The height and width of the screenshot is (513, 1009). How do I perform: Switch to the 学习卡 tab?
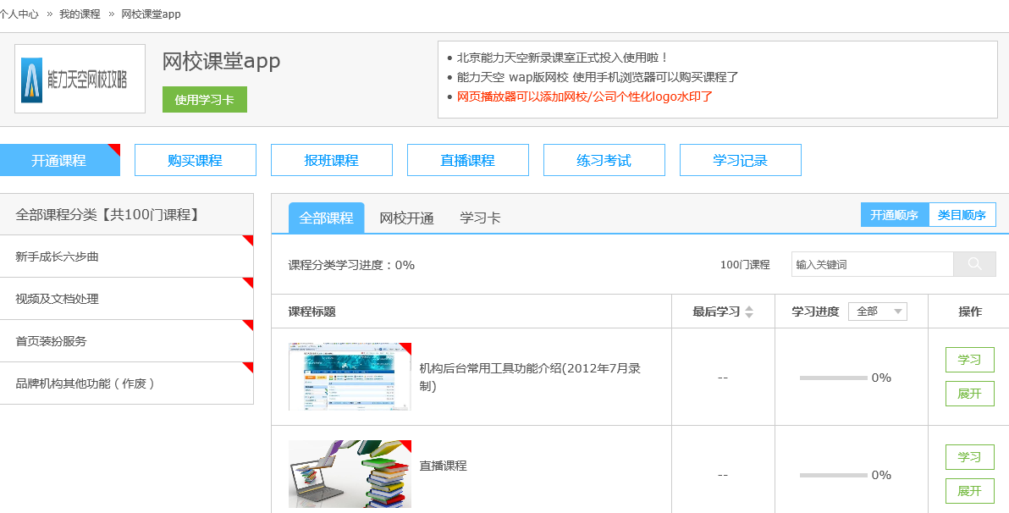[x=480, y=218]
